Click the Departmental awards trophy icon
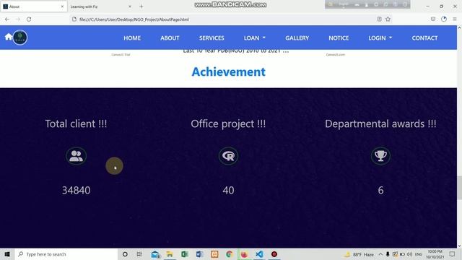 point(380,156)
